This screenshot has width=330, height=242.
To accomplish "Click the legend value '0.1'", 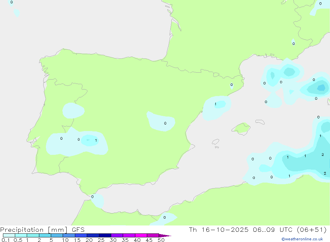I will [x=6, y=240].
